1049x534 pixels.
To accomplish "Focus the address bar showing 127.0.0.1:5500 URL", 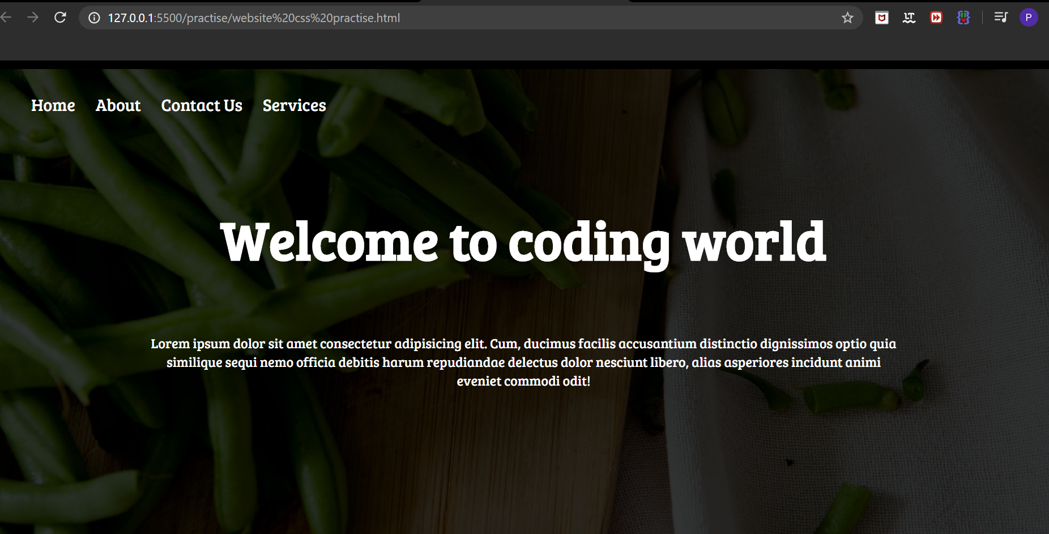I will (x=470, y=18).
